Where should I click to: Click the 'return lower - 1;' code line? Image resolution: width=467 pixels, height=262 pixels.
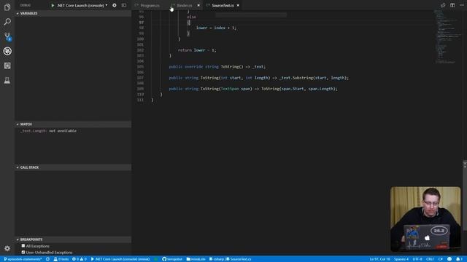pos(197,50)
